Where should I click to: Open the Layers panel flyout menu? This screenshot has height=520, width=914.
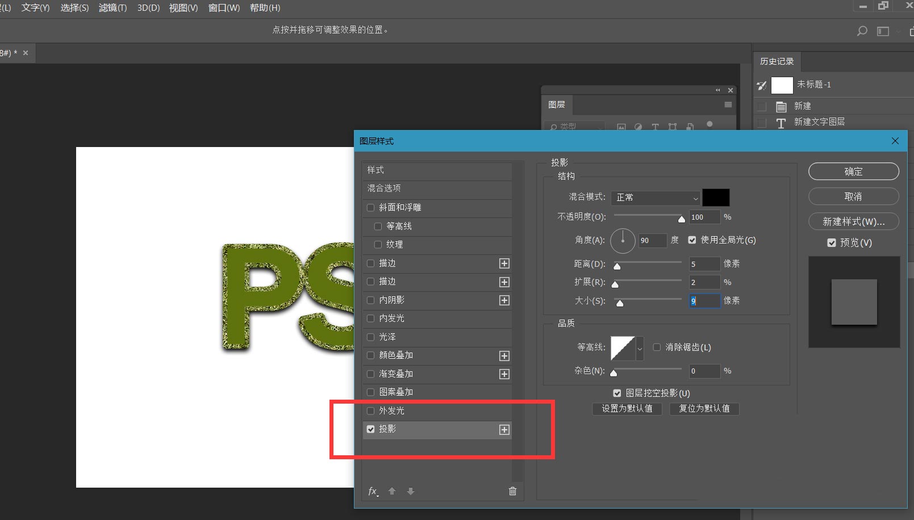point(728,104)
